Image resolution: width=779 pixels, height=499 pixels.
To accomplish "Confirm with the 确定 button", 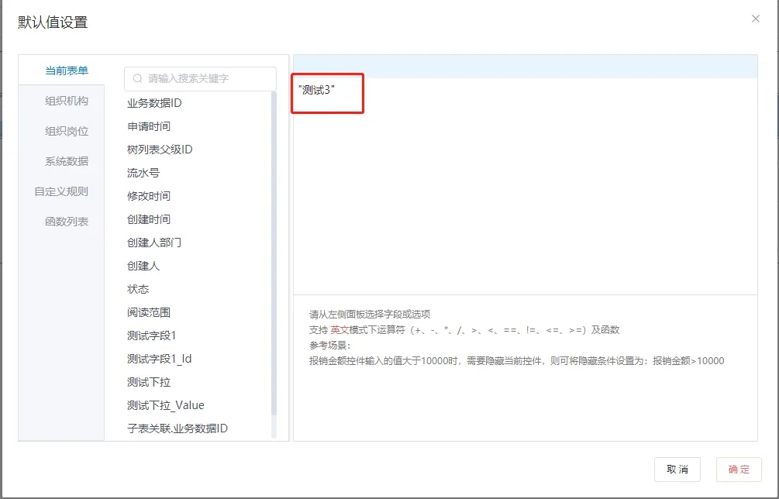I will click(738, 470).
